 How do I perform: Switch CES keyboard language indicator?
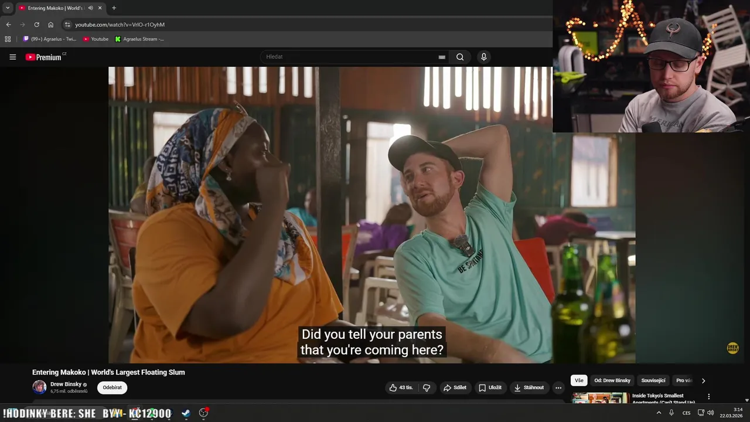[686, 413]
